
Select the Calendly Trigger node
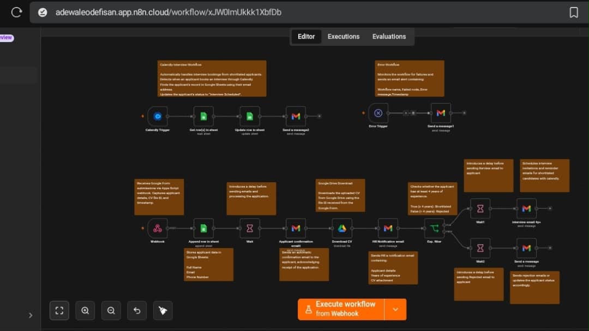pyautogui.click(x=158, y=117)
